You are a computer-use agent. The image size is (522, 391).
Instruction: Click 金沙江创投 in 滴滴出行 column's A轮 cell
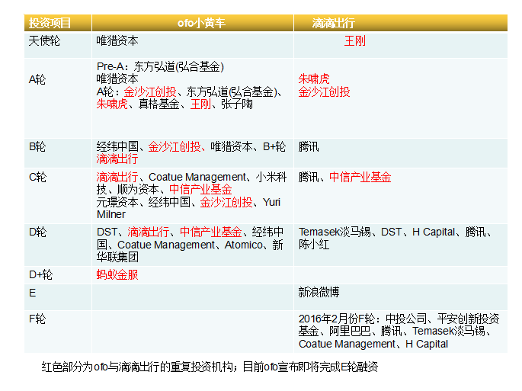tap(325, 91)
